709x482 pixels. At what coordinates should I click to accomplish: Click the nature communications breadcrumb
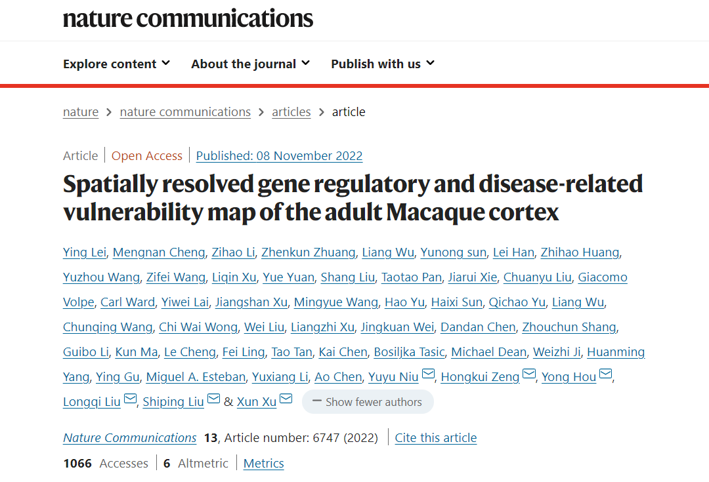[185, 112]
